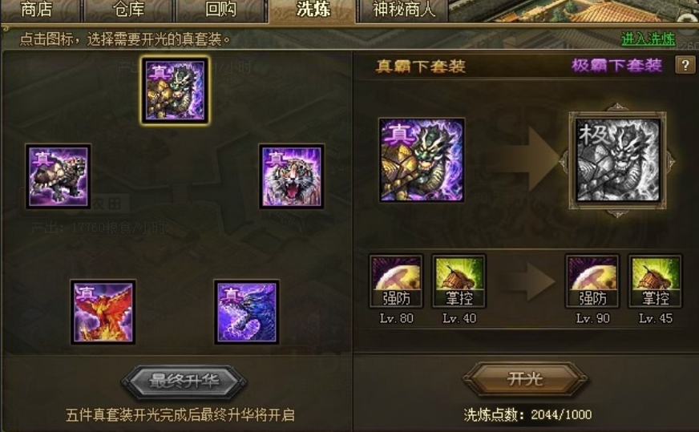Click the 开光 button

click(525, 379)
